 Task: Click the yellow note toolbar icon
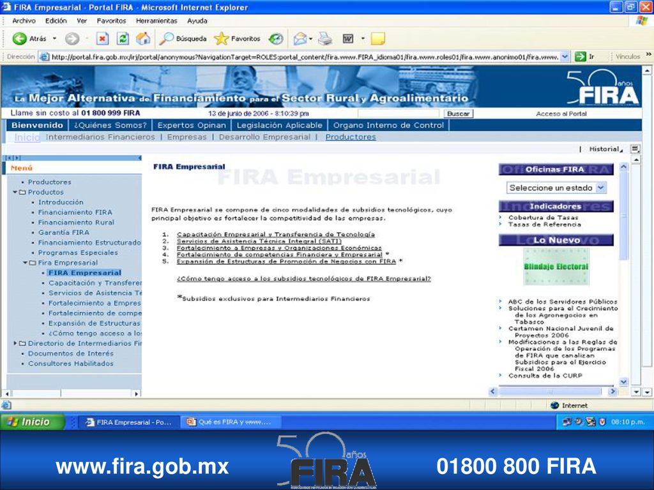[377, 39]
